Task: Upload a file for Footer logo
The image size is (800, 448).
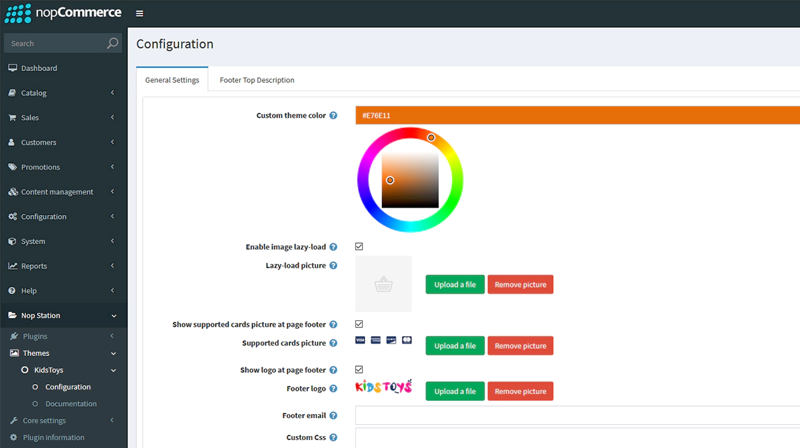Action: click(455, 391)
